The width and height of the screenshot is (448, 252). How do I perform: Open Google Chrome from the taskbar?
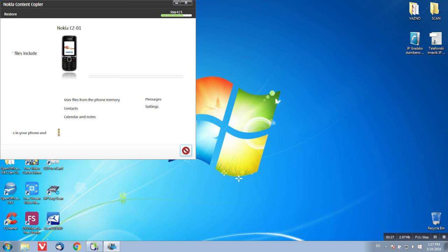tap(77, 246)
